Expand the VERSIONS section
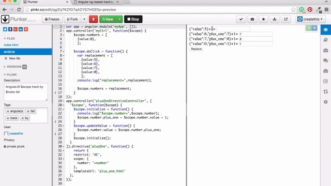Image resolution: width=331 pixels, height=186 pixels. click(x=15, y=67)
